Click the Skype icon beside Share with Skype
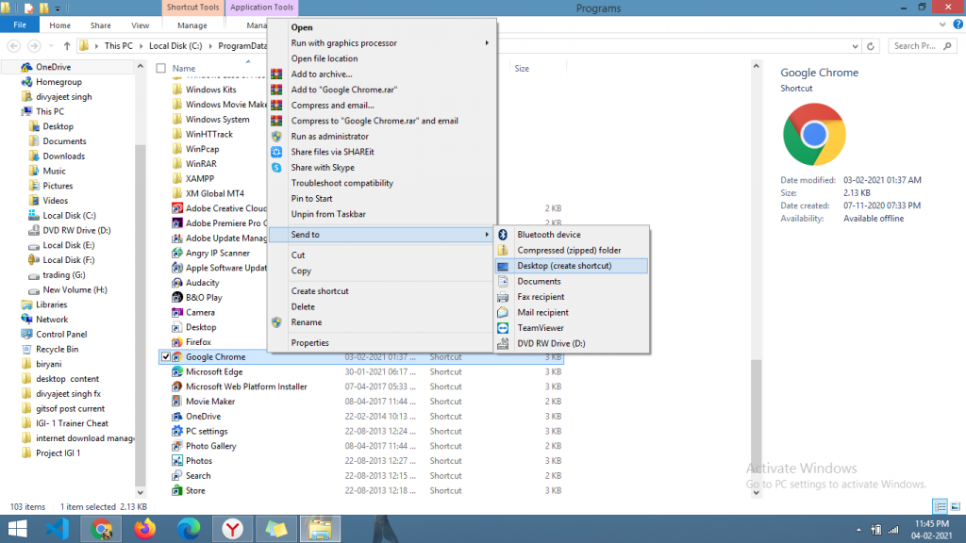The height and width of the screenshot is (543, 966). pyautogui.click(x=276, y=168)
